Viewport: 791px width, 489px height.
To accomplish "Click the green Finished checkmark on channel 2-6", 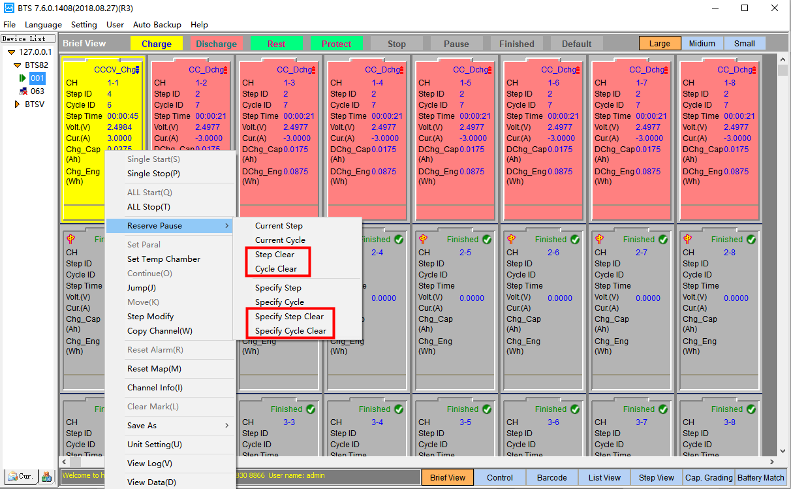I will 575,240.
